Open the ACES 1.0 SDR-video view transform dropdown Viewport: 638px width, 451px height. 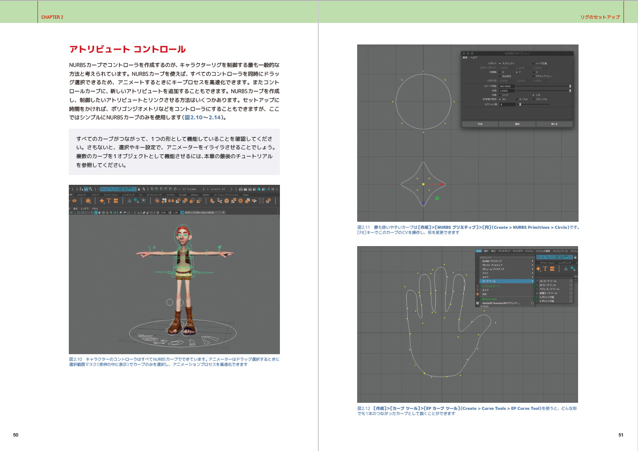point(204,212)
